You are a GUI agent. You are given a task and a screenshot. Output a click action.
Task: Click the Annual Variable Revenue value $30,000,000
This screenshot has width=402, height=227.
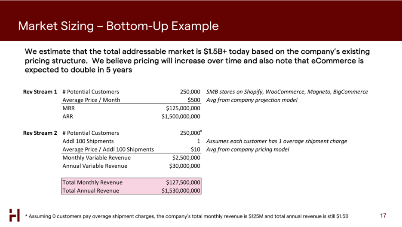(x=186, y=166)
